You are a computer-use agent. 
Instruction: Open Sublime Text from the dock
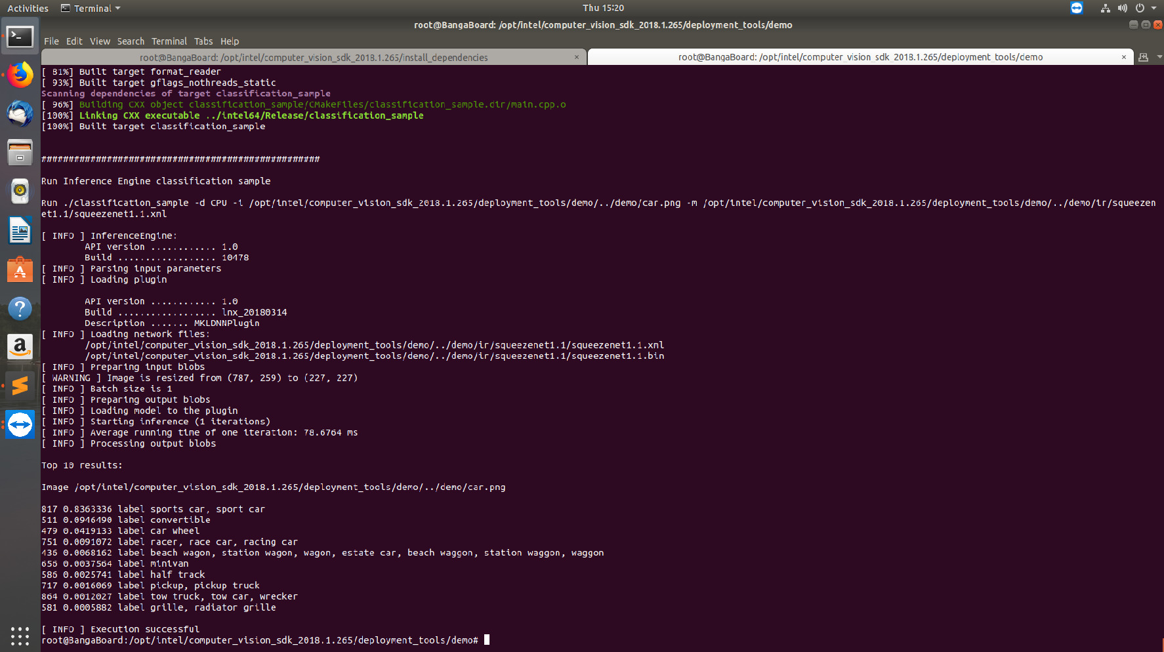coord(20,386)
